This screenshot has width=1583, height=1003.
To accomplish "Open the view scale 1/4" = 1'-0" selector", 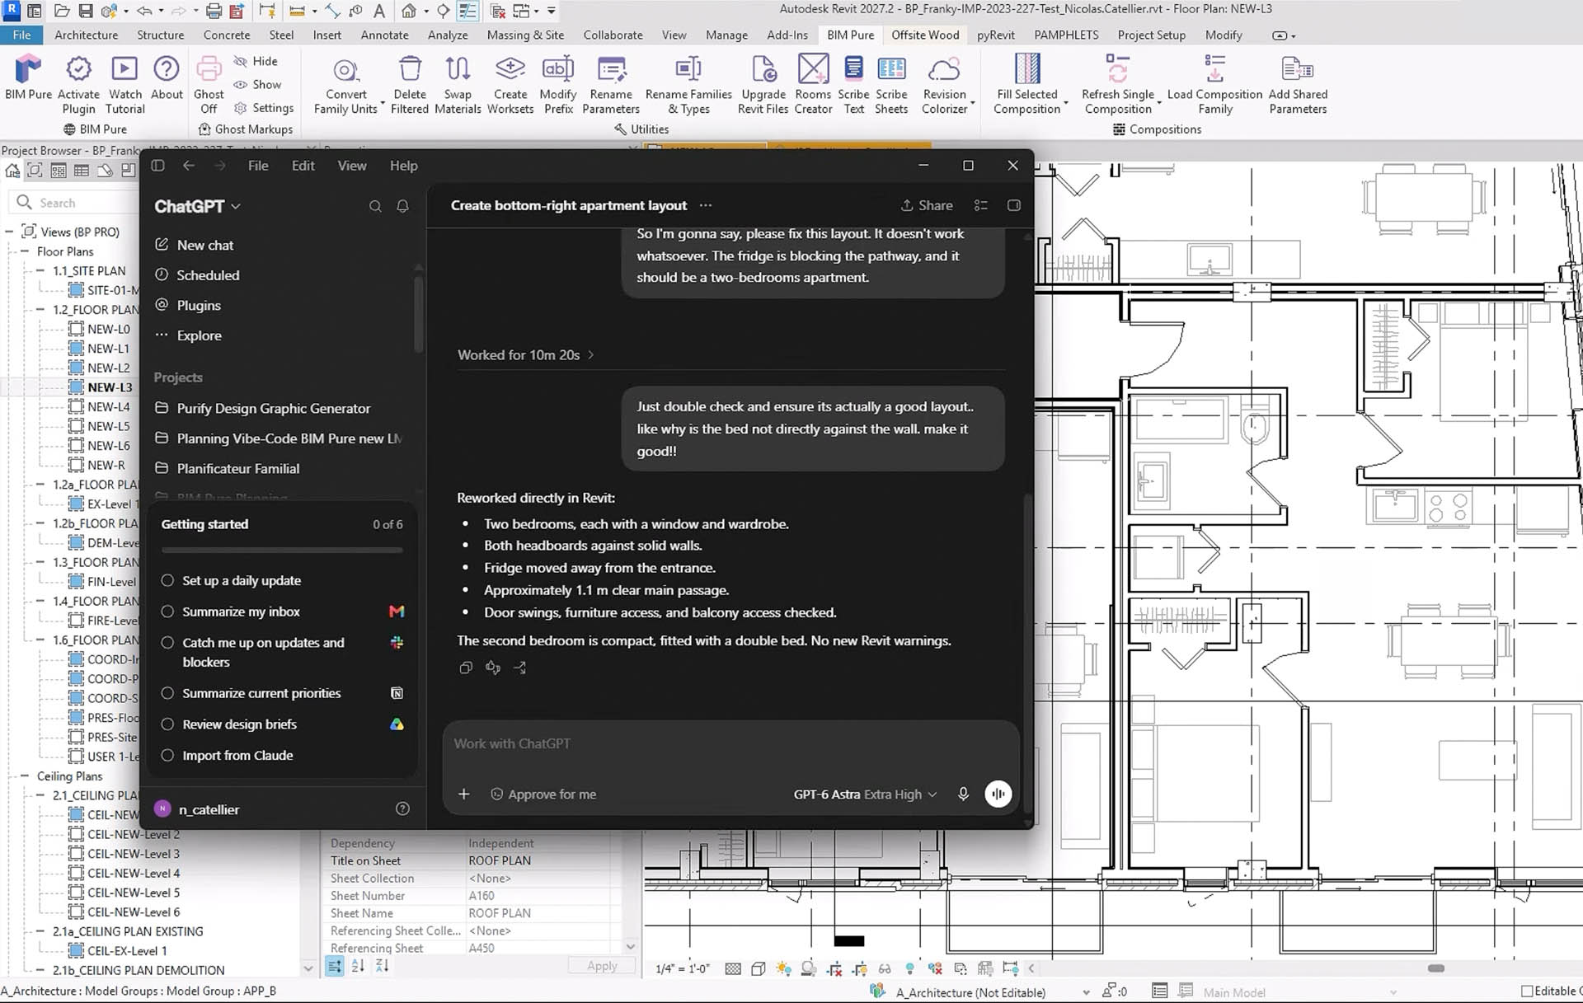I will coord(682,968).
